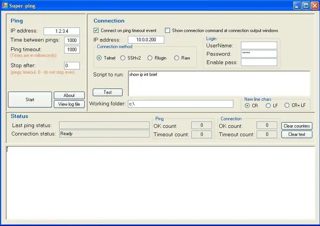Viewport: 320px width, 226px height.
Task: Open the About dialog
Action: [69, 95]
